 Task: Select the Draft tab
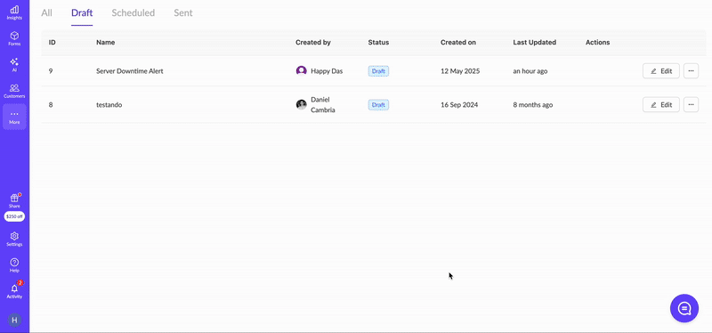pyautogui.click(x=82, y=12)
